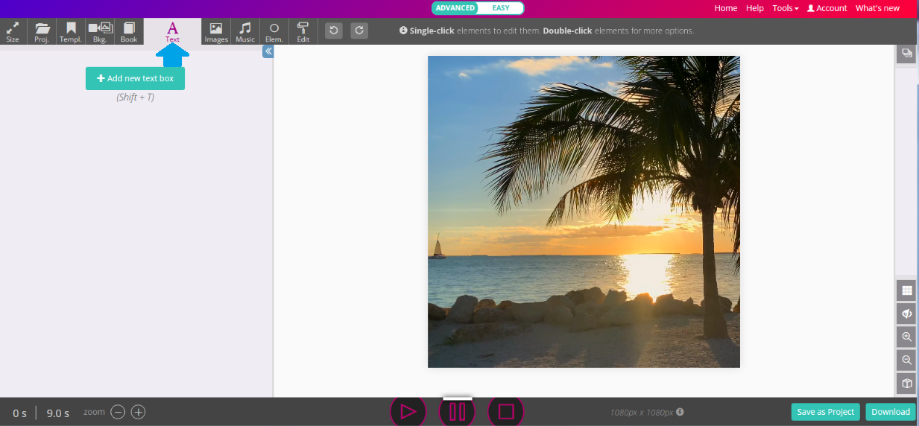Open the Background media tool
The height and width of the screenshot is (426, 919).
click(x=100, y=32)
